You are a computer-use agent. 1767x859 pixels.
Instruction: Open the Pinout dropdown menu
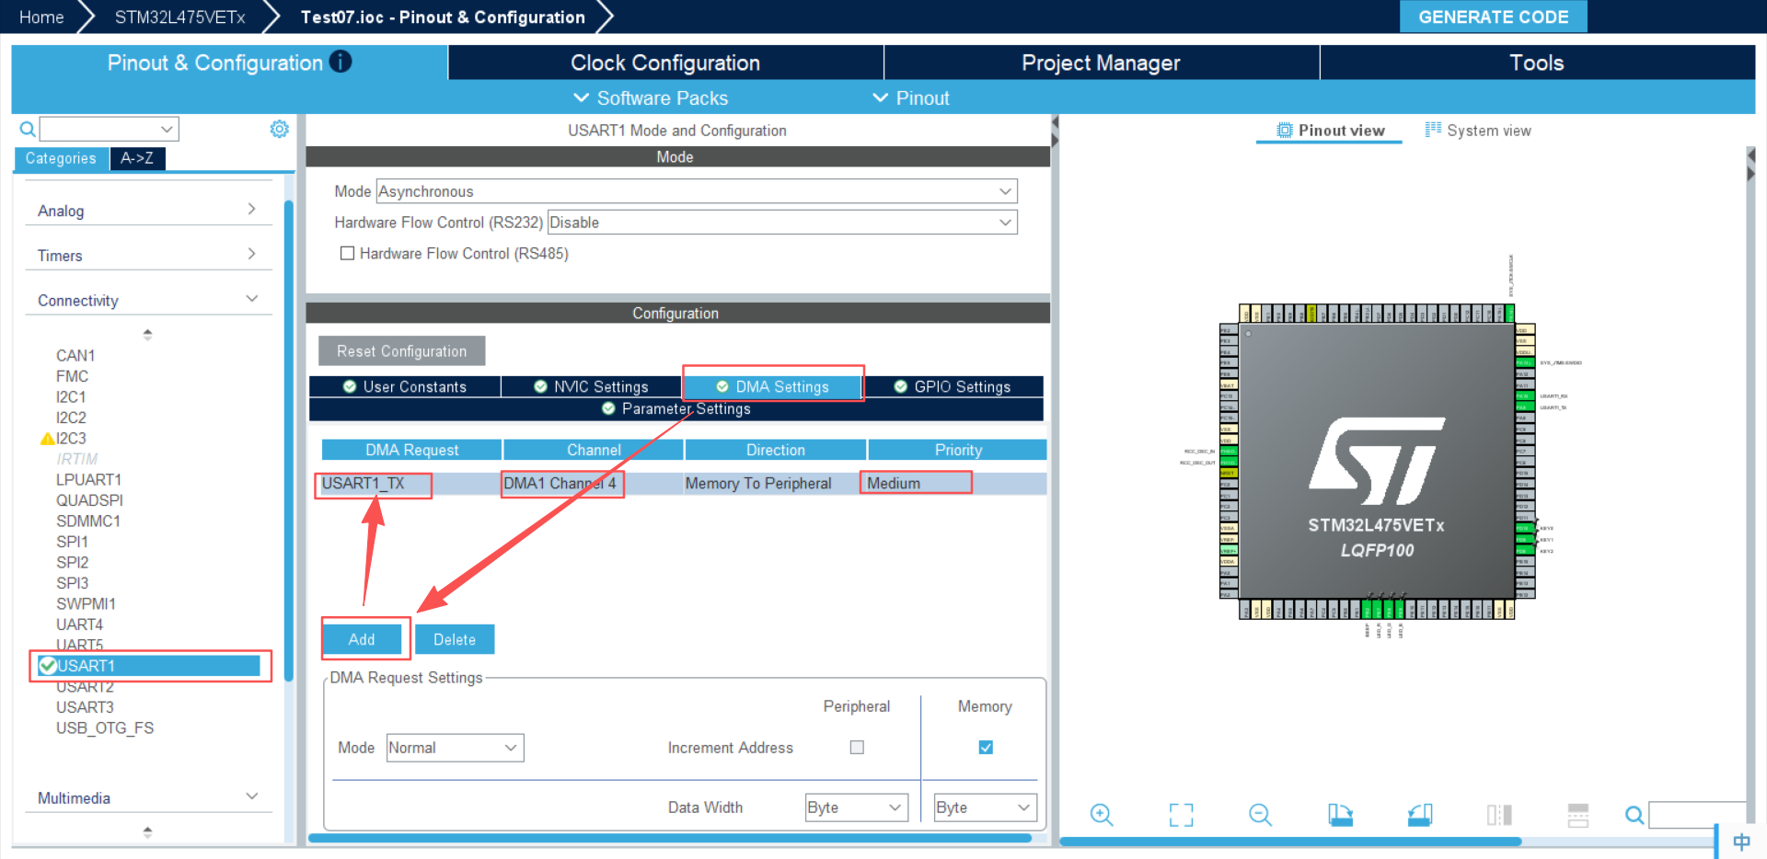(x=911, y=97)
